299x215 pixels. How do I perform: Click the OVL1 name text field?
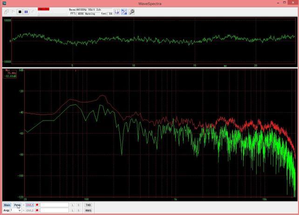coord(54,205)
